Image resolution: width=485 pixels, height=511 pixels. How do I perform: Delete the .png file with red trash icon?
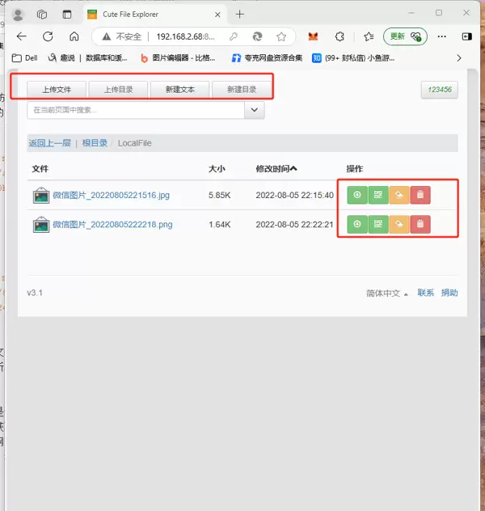[420, 224]
